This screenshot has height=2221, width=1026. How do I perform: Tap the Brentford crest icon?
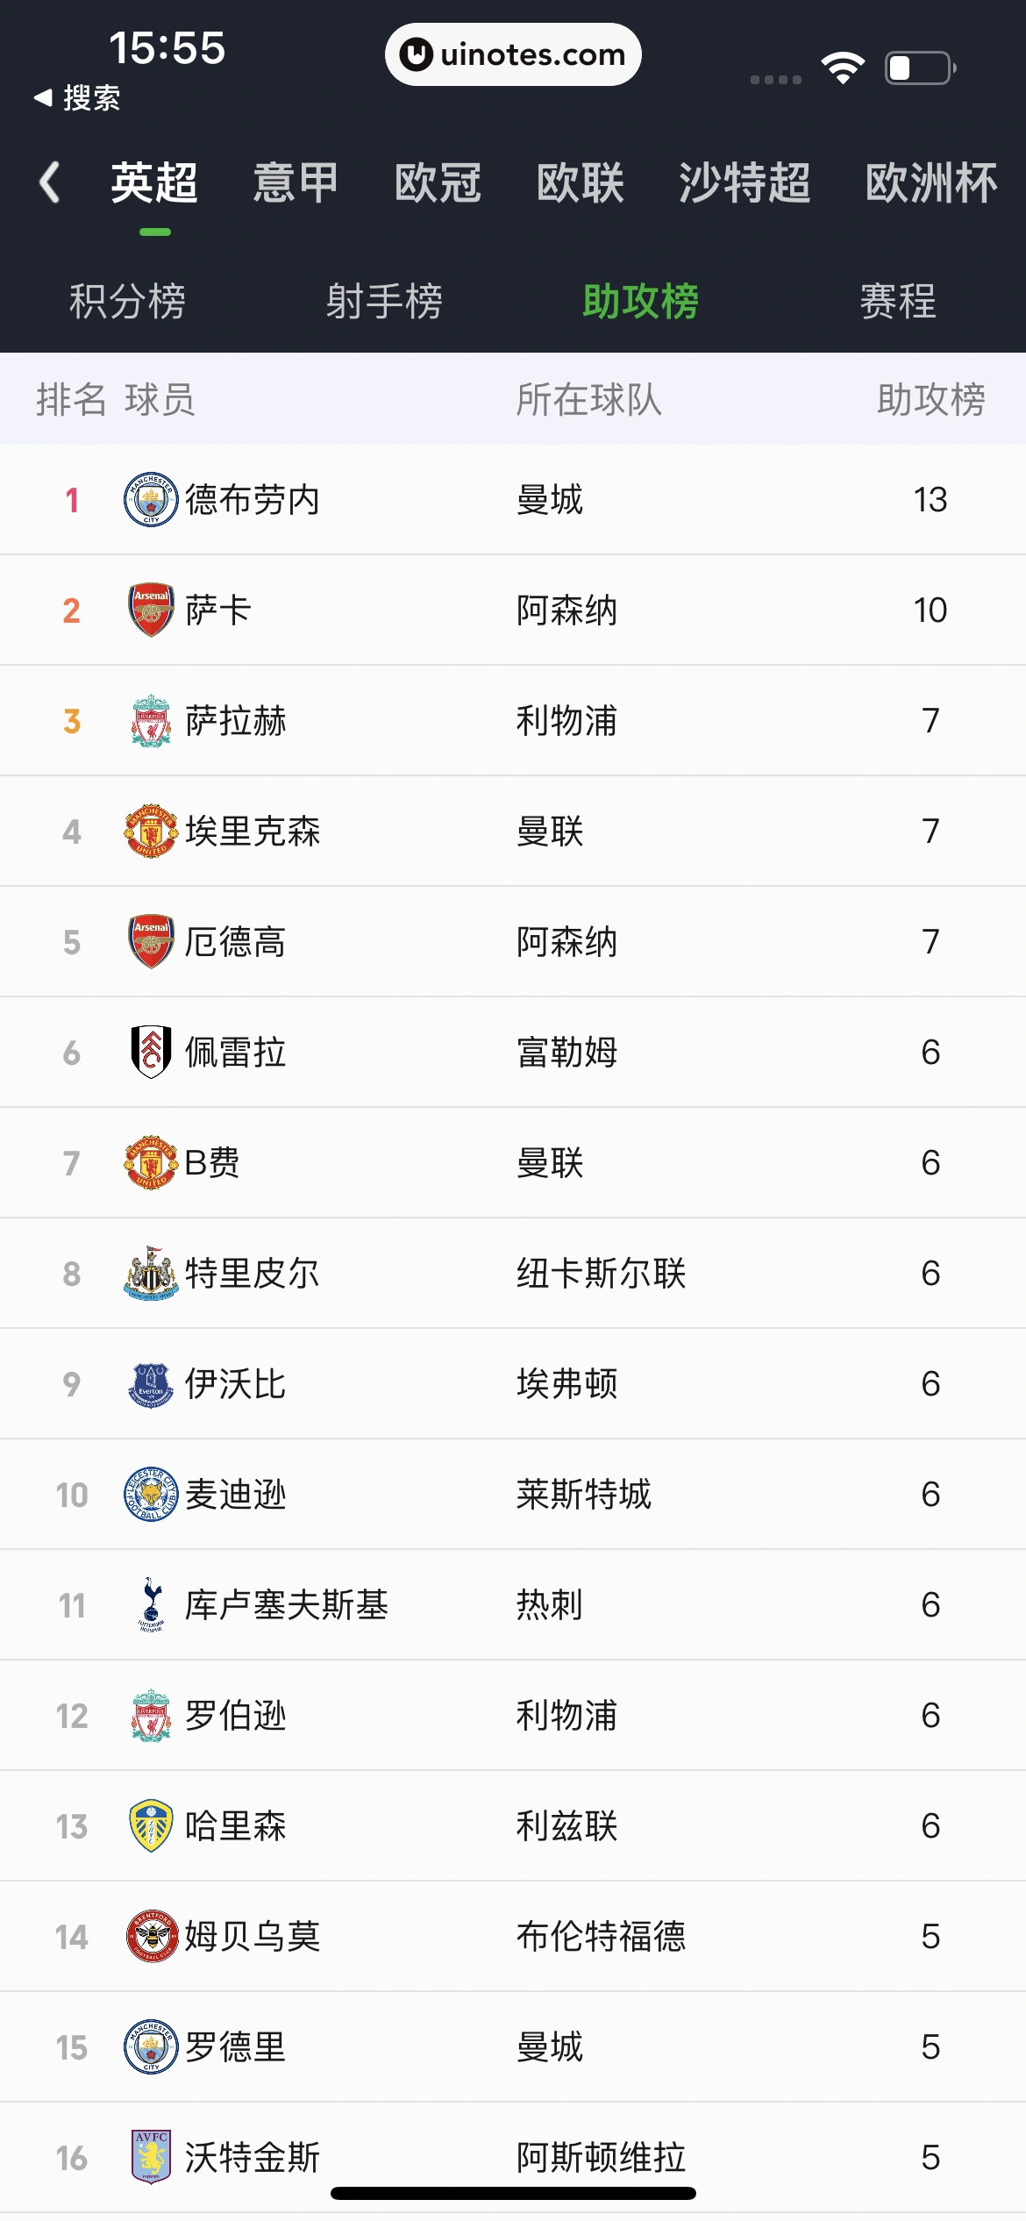tap(151, 1936)
